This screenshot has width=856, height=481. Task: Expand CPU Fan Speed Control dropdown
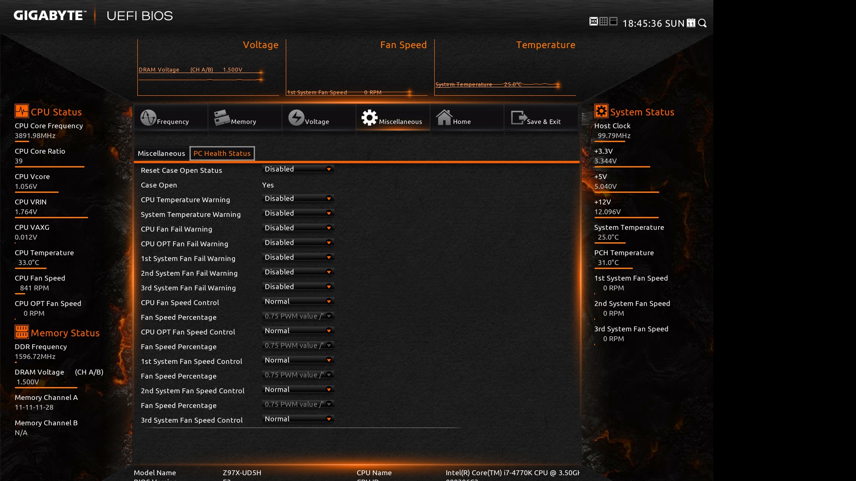click(x=298, y=302)
